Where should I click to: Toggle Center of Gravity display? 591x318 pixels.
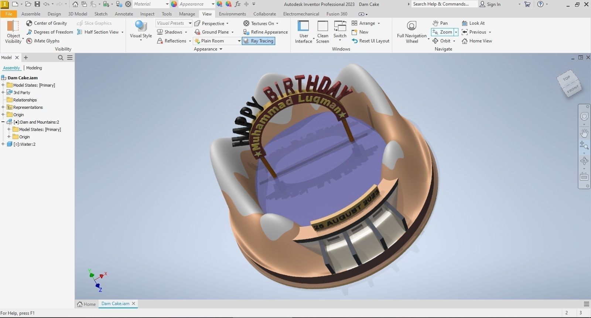47,23
